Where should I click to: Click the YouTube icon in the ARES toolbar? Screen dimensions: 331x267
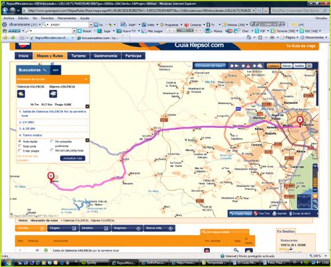coord(229,31)
